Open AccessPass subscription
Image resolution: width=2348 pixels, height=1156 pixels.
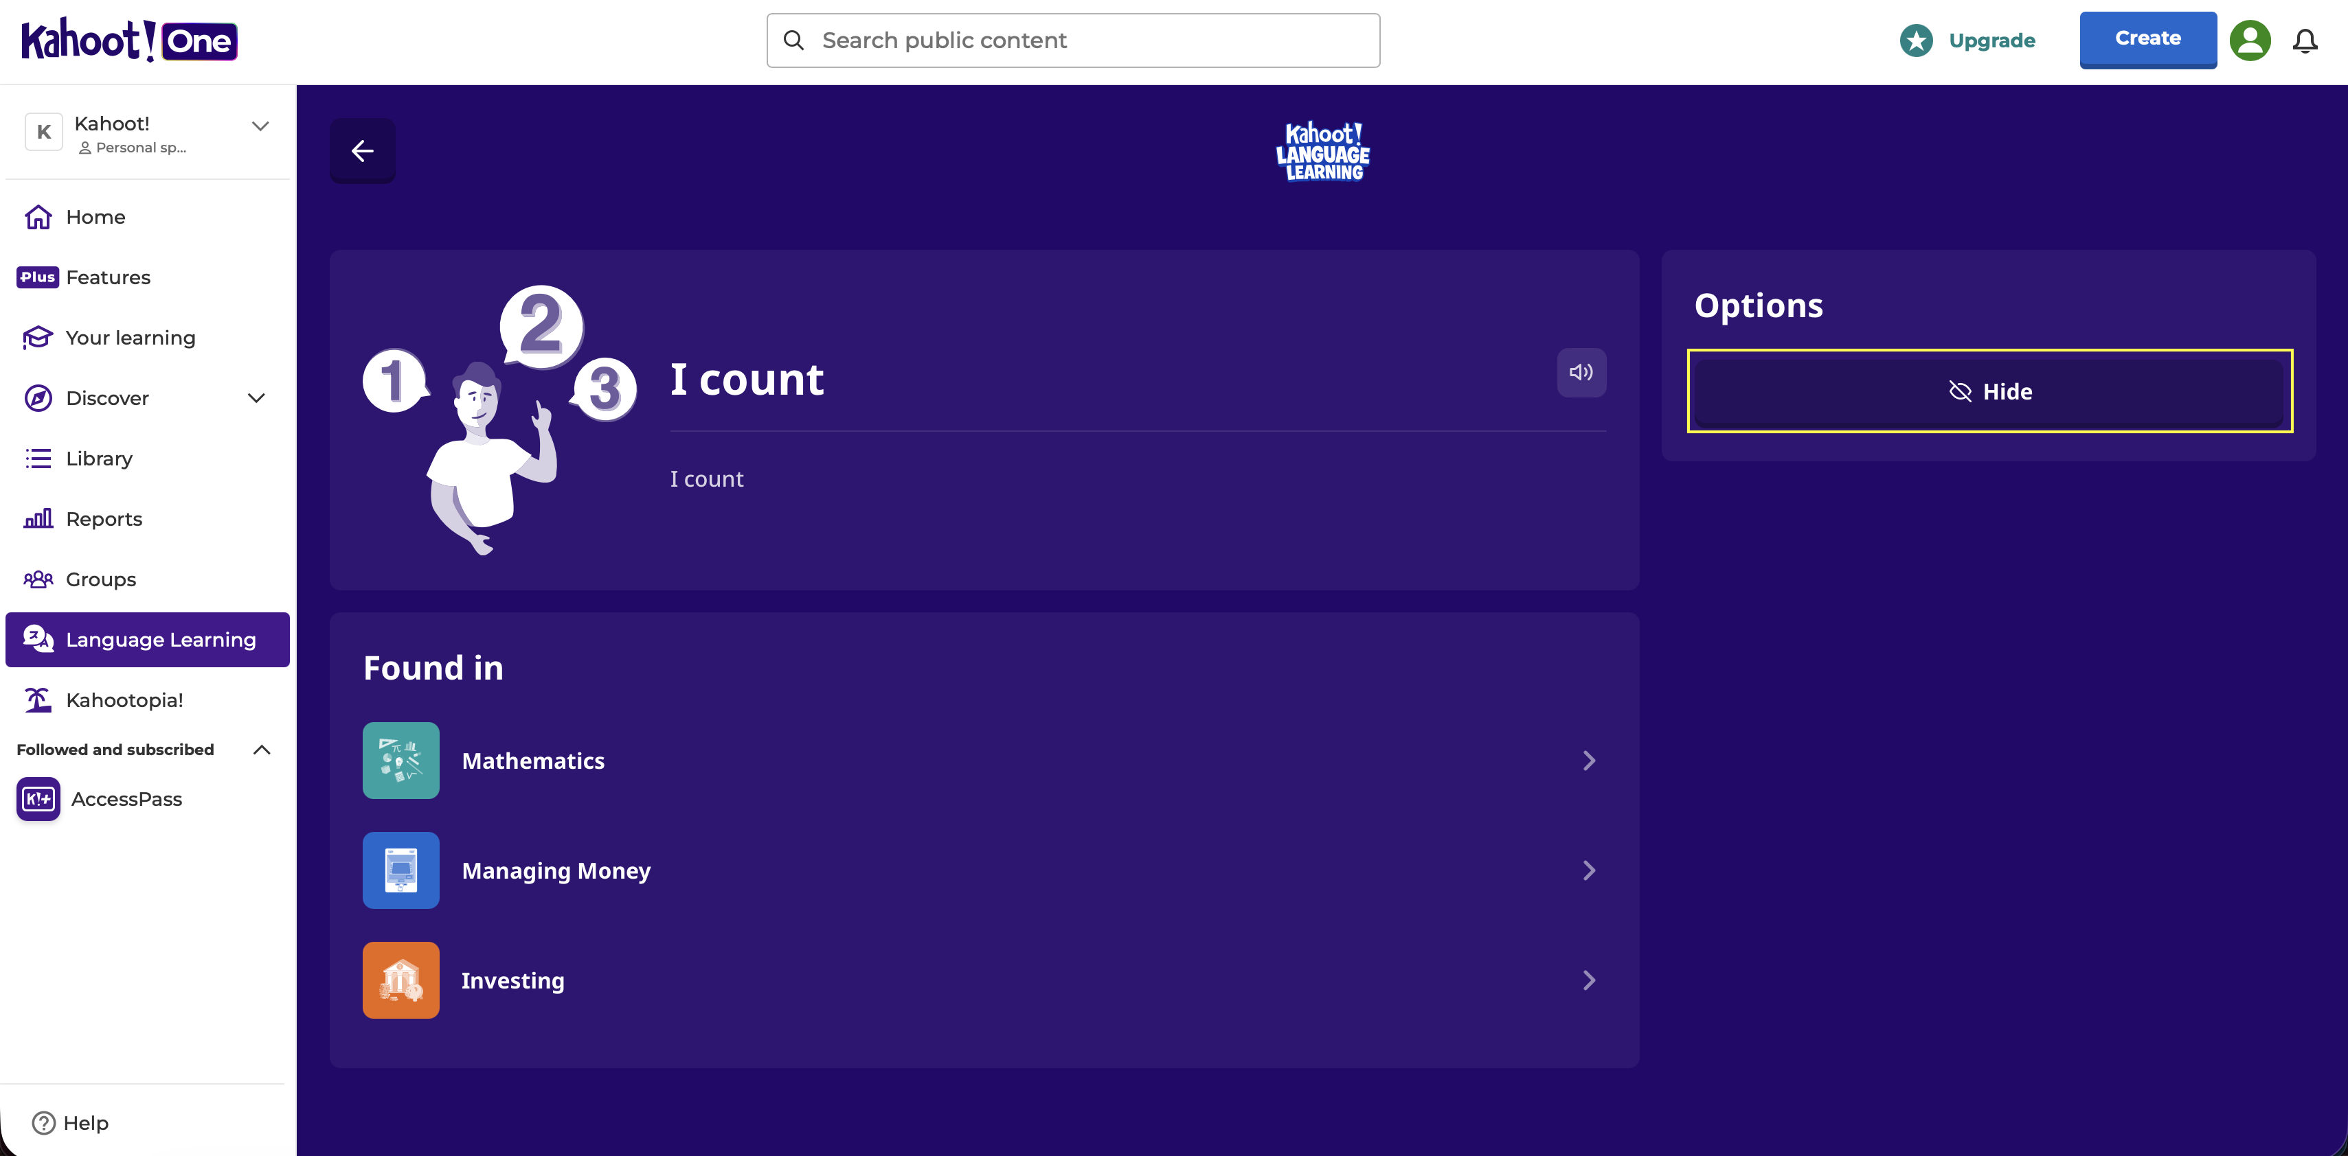(x=148, y=799)
